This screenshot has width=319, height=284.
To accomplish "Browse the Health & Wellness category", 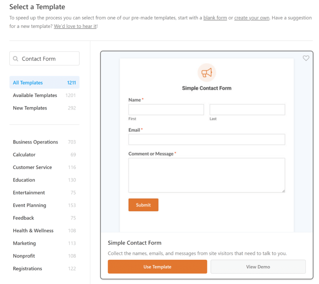I will (33, 230).
